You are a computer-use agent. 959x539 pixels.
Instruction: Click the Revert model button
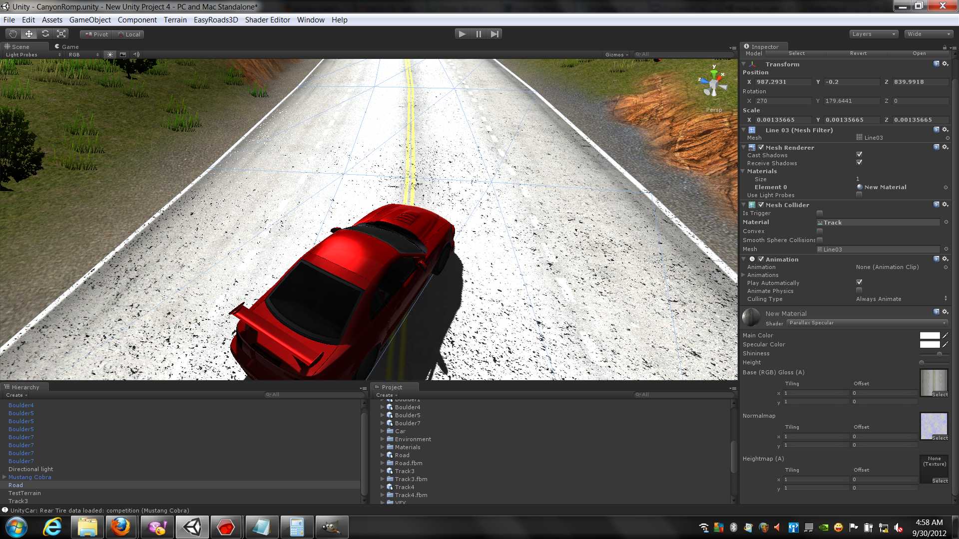(x=858, y=53)
